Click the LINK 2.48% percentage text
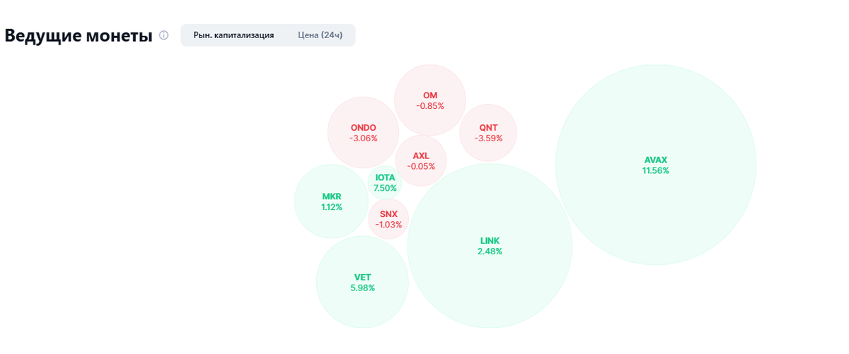The height and width of the screenshot is (354, 849). [x=490, y=252]
